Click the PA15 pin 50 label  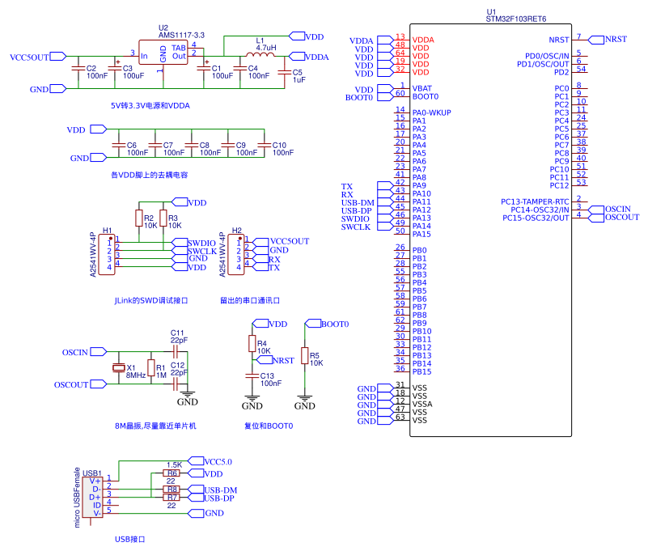pyautogui.click(x=421, y=235)
